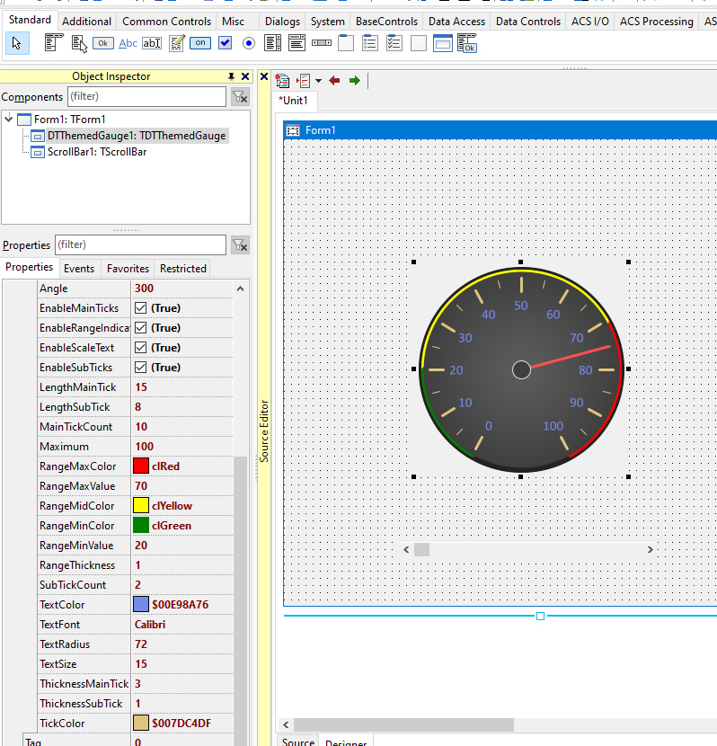Jump forward with the green arrow
Screen dimensions: 717x746
click(x=355, y=80)
